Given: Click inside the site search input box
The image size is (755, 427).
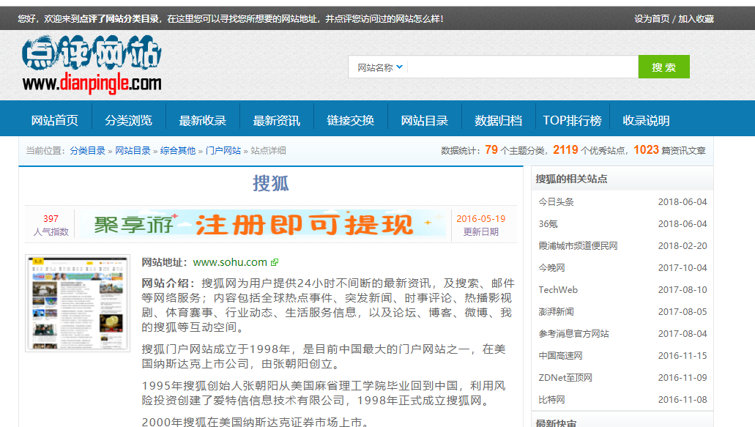Looking at the screenshot, I should tap(520, 67).
